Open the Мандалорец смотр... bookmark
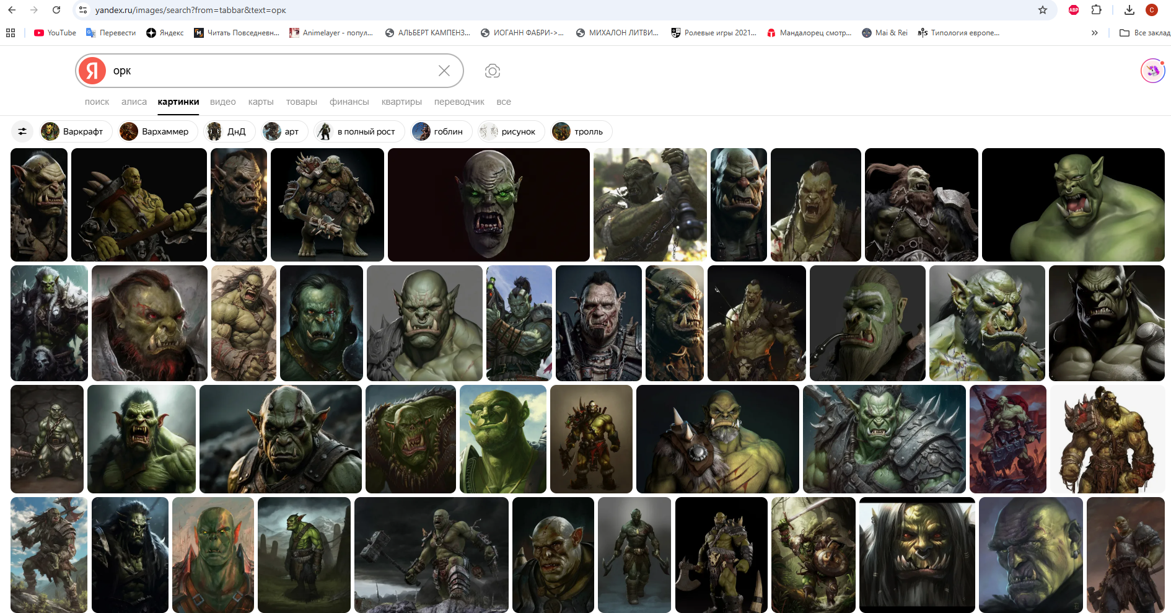Image resolution: width=1171 pixels, height=613 pixels. click(x=809, y=33)
